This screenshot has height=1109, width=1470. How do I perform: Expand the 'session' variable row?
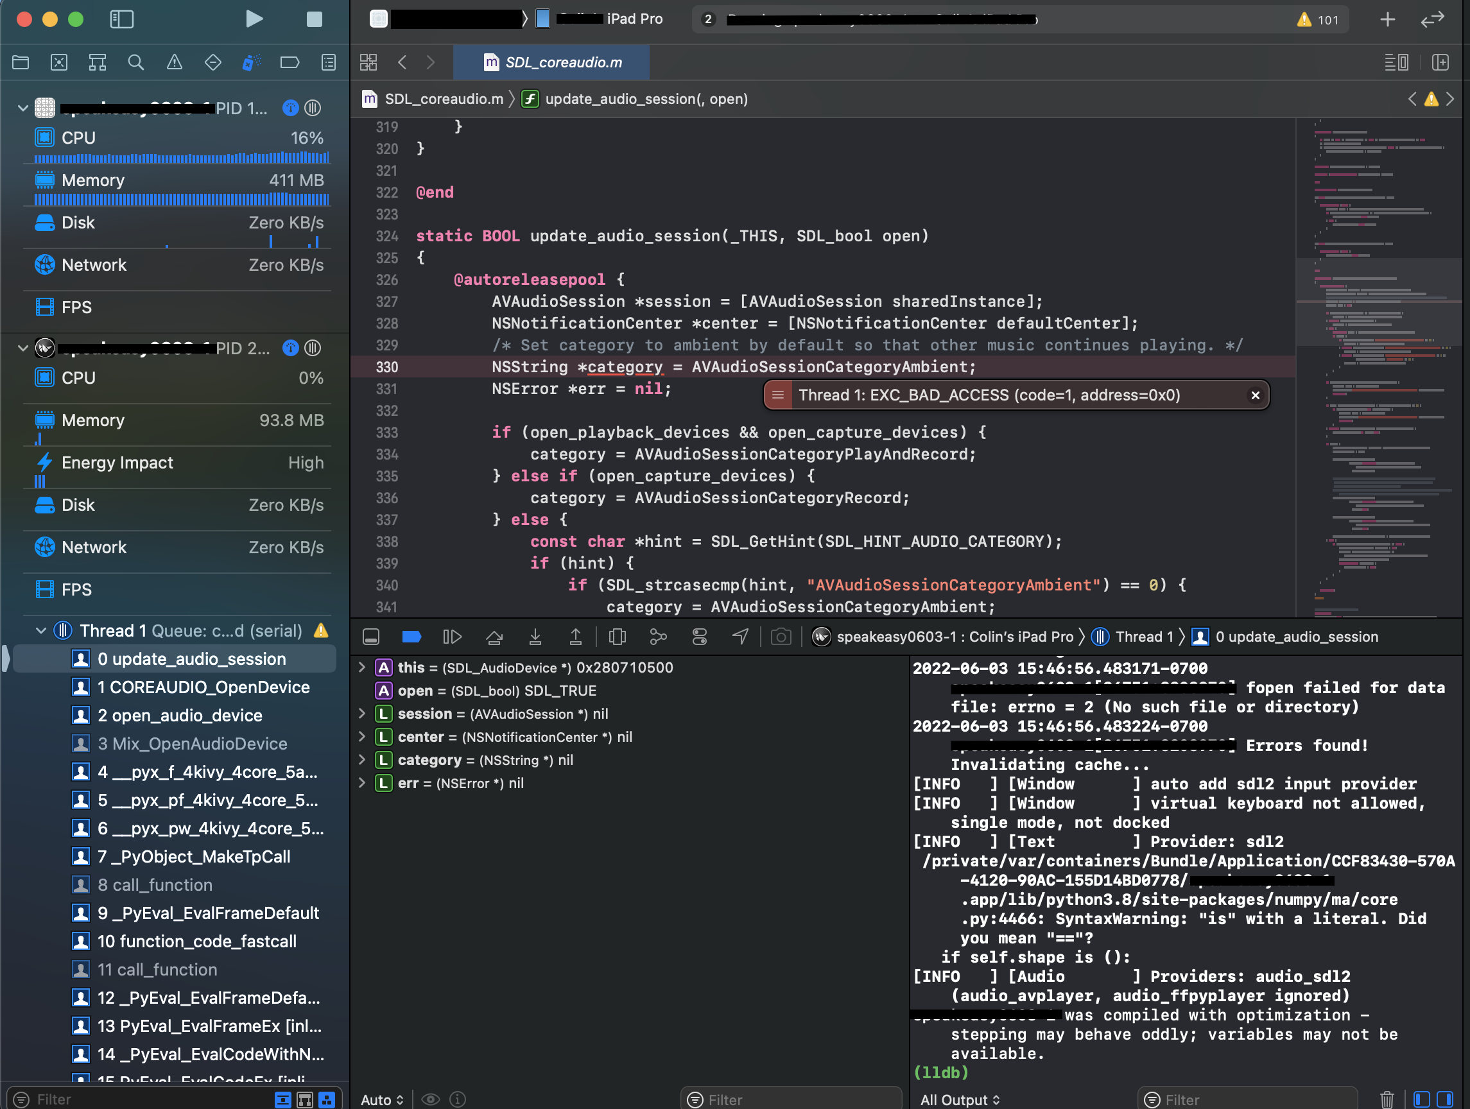tap(361, 713)
